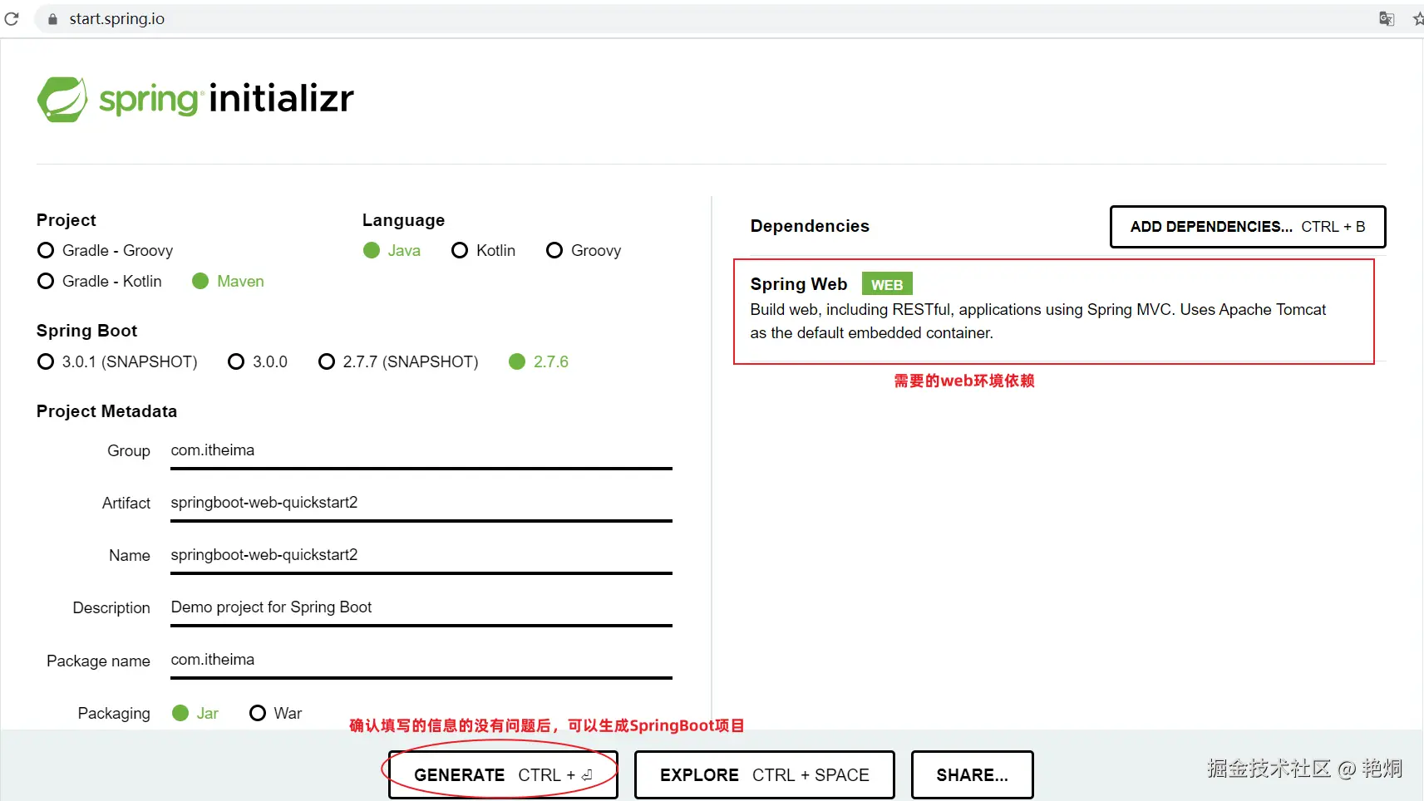This screenshot has width=1424, height=801.
Task: Select War packaging
Action: point(276,713)
